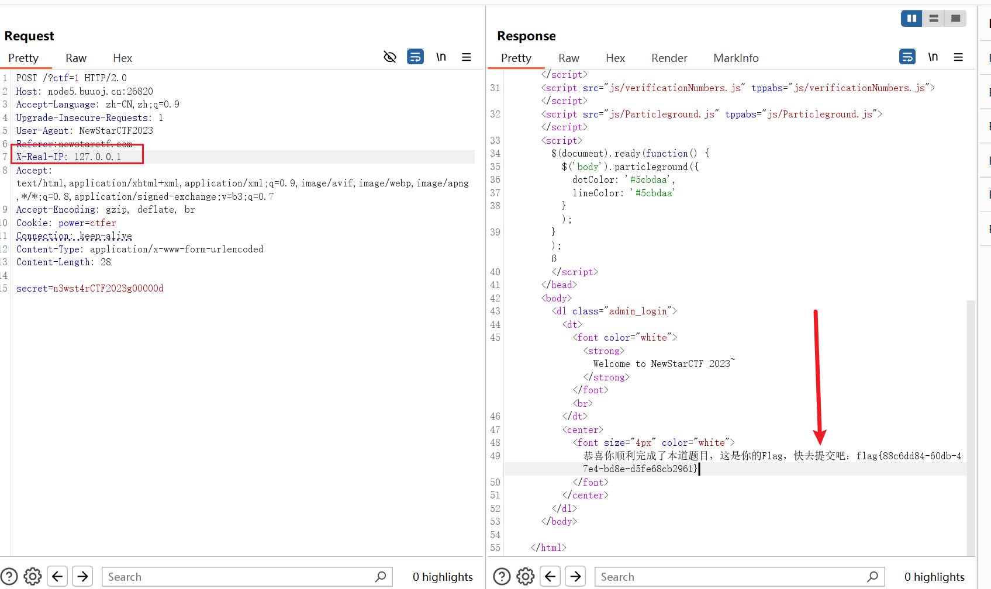Open Response Render tab
Image resolution: width=991 pixels, height=589 pixels.
(669, 58)
